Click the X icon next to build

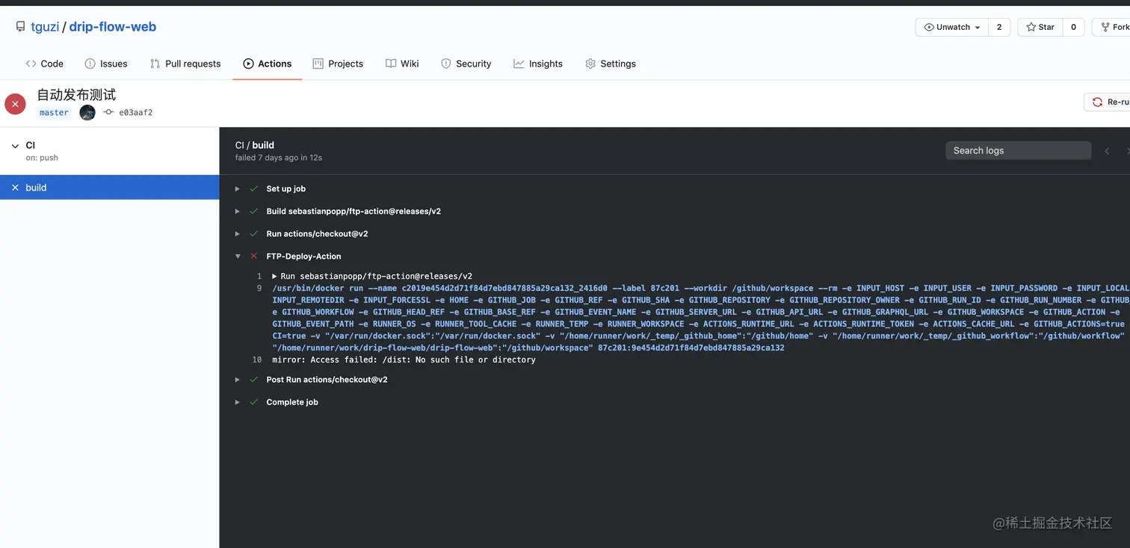[15, 188]
